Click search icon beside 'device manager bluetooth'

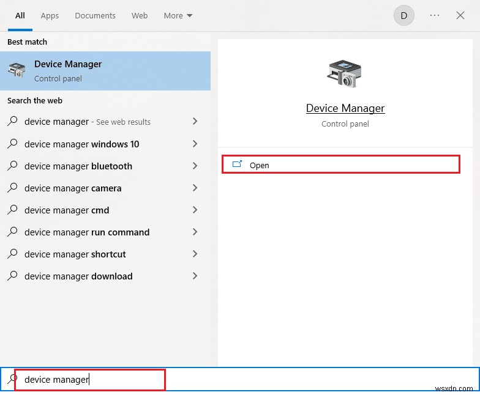[x=12, y=165]
